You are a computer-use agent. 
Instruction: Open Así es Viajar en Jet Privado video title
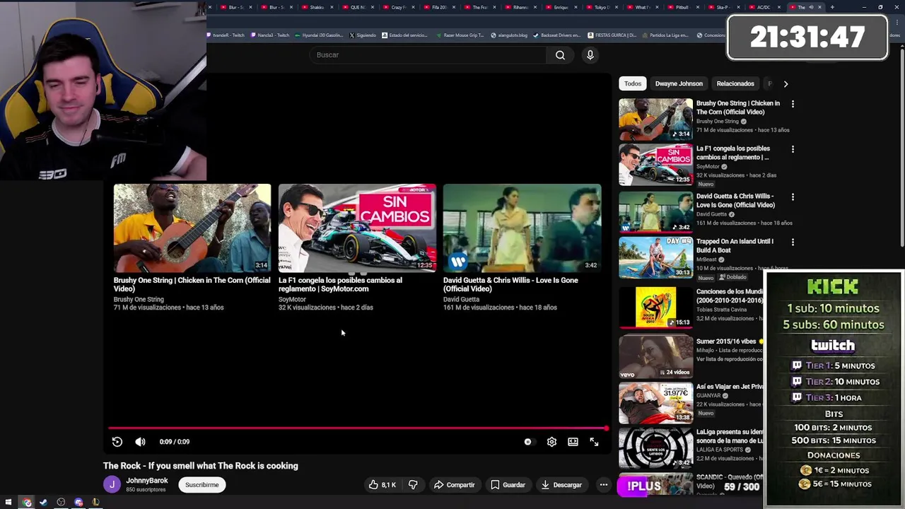(730, 387)
